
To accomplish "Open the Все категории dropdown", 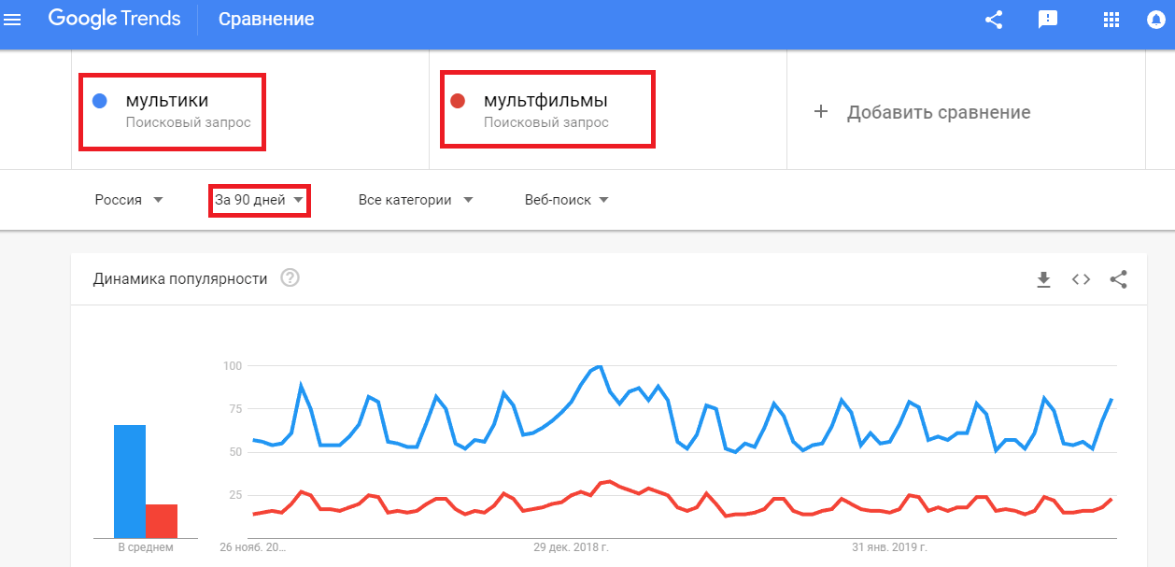I will point(414,199).
